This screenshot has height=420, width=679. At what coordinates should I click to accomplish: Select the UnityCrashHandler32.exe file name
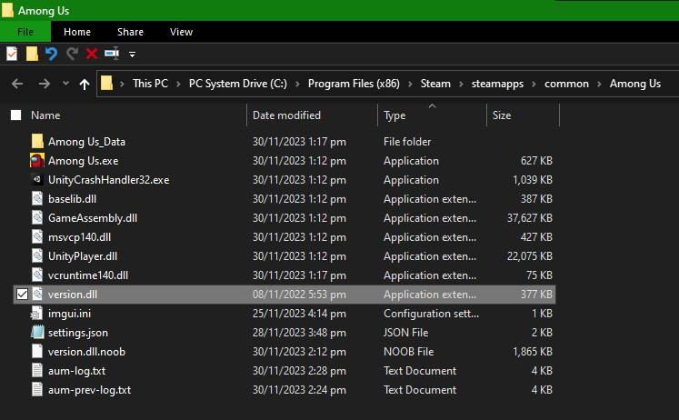(109, 180)
